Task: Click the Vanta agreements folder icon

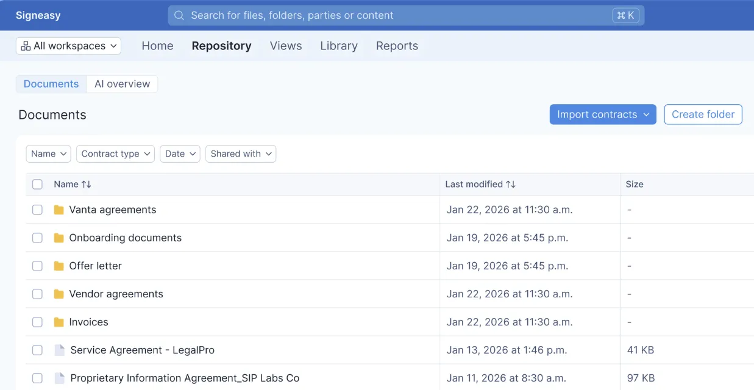Action: [x=59, y=210]
